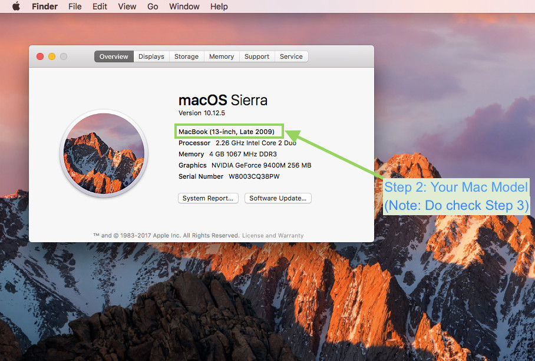
Task: Click the System Report button
Action: 208,198
